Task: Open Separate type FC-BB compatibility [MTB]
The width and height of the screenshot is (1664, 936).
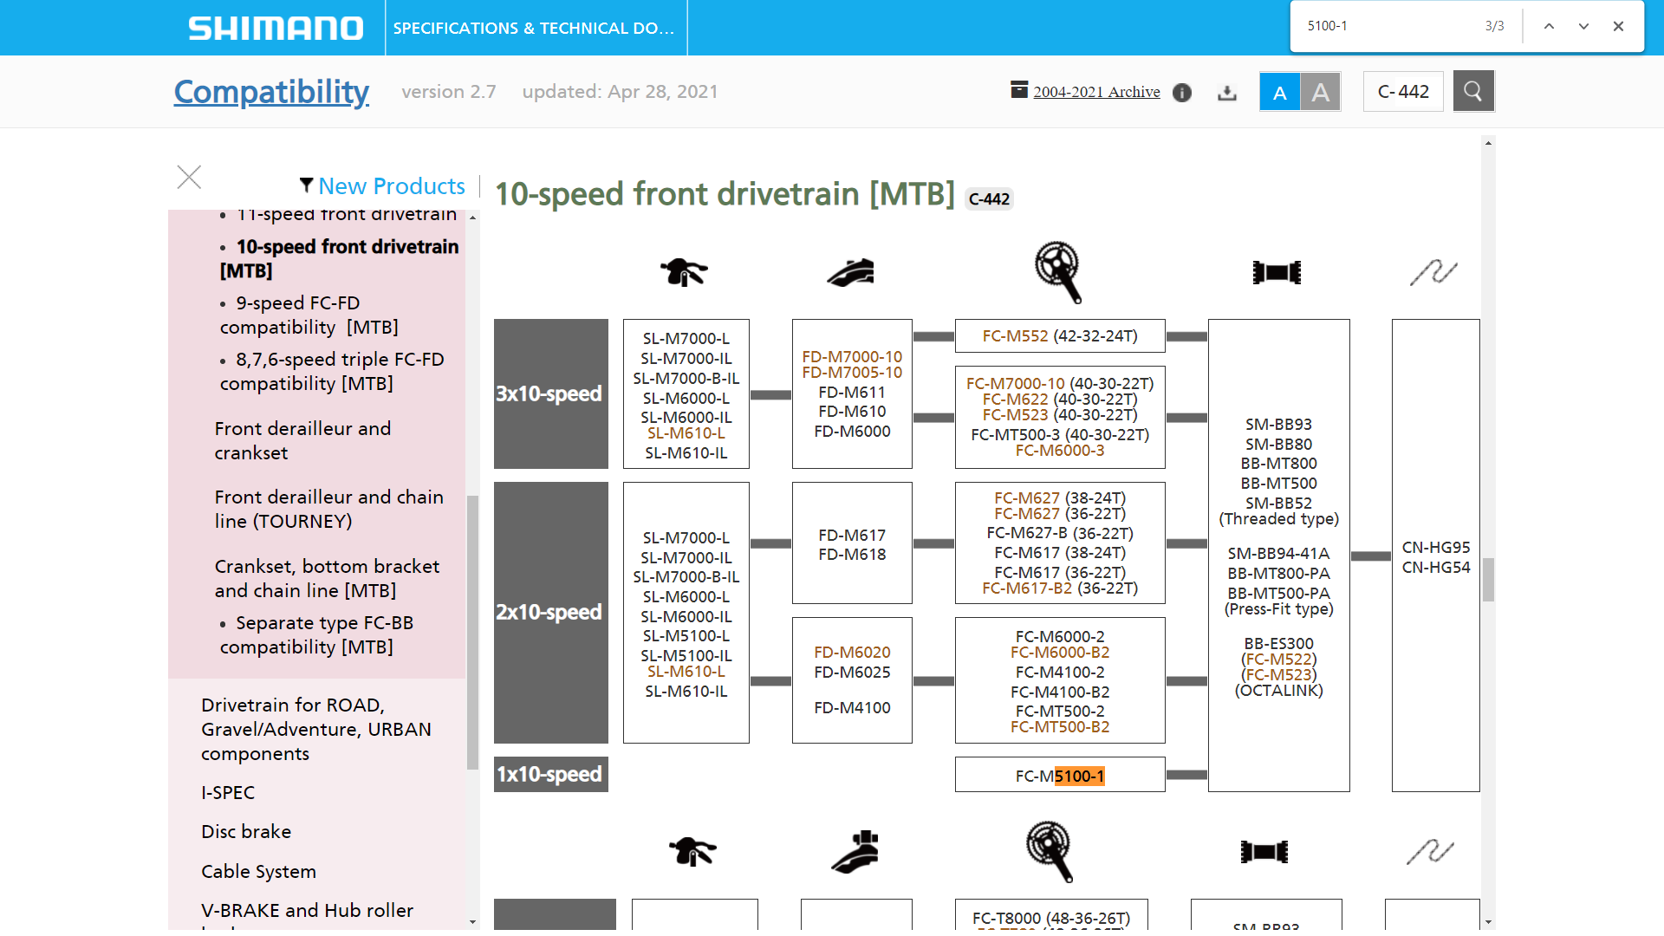Action: [316, 634]
